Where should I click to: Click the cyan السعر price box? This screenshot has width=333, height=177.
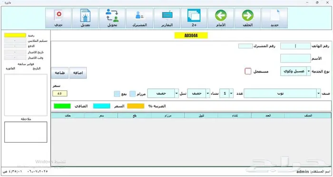coord(102,106)
